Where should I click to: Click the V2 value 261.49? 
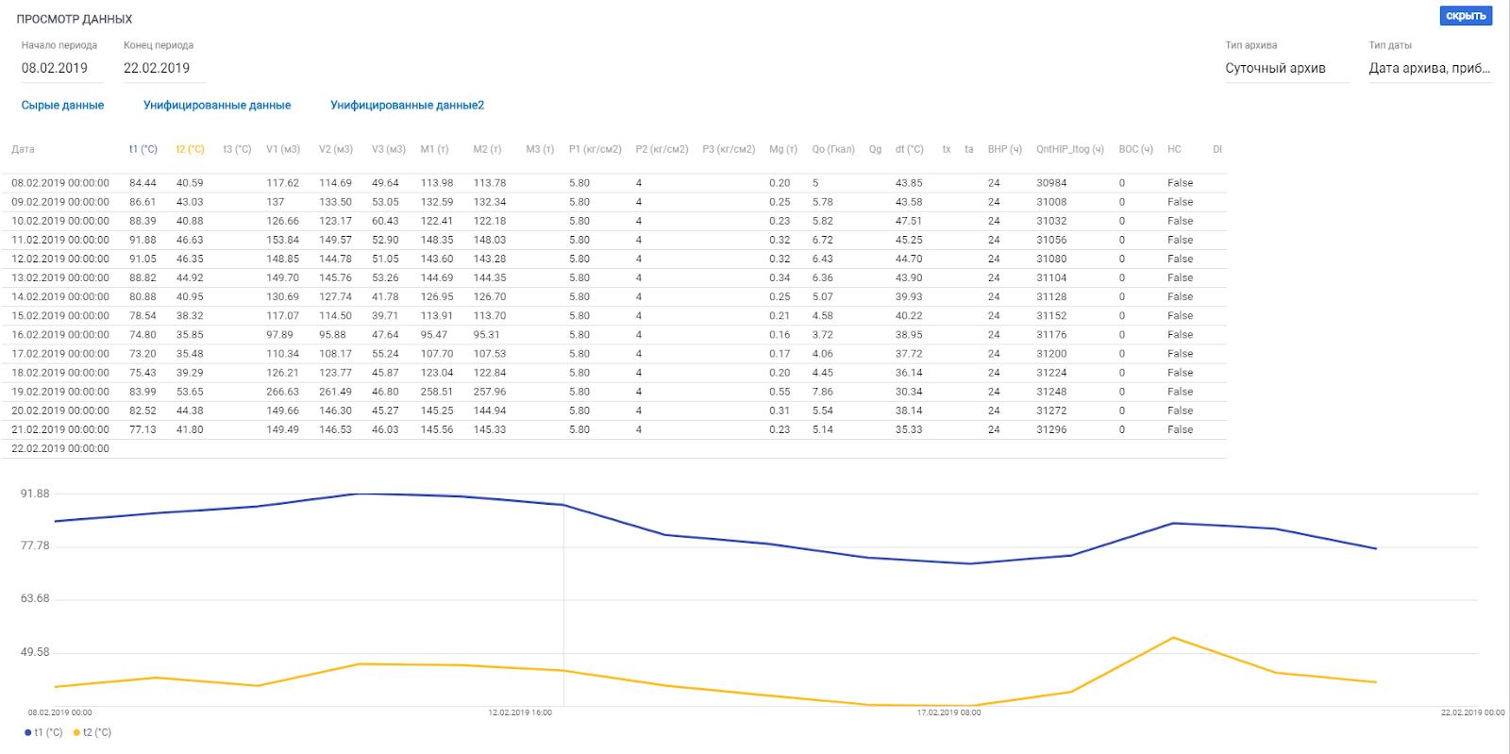335,392
